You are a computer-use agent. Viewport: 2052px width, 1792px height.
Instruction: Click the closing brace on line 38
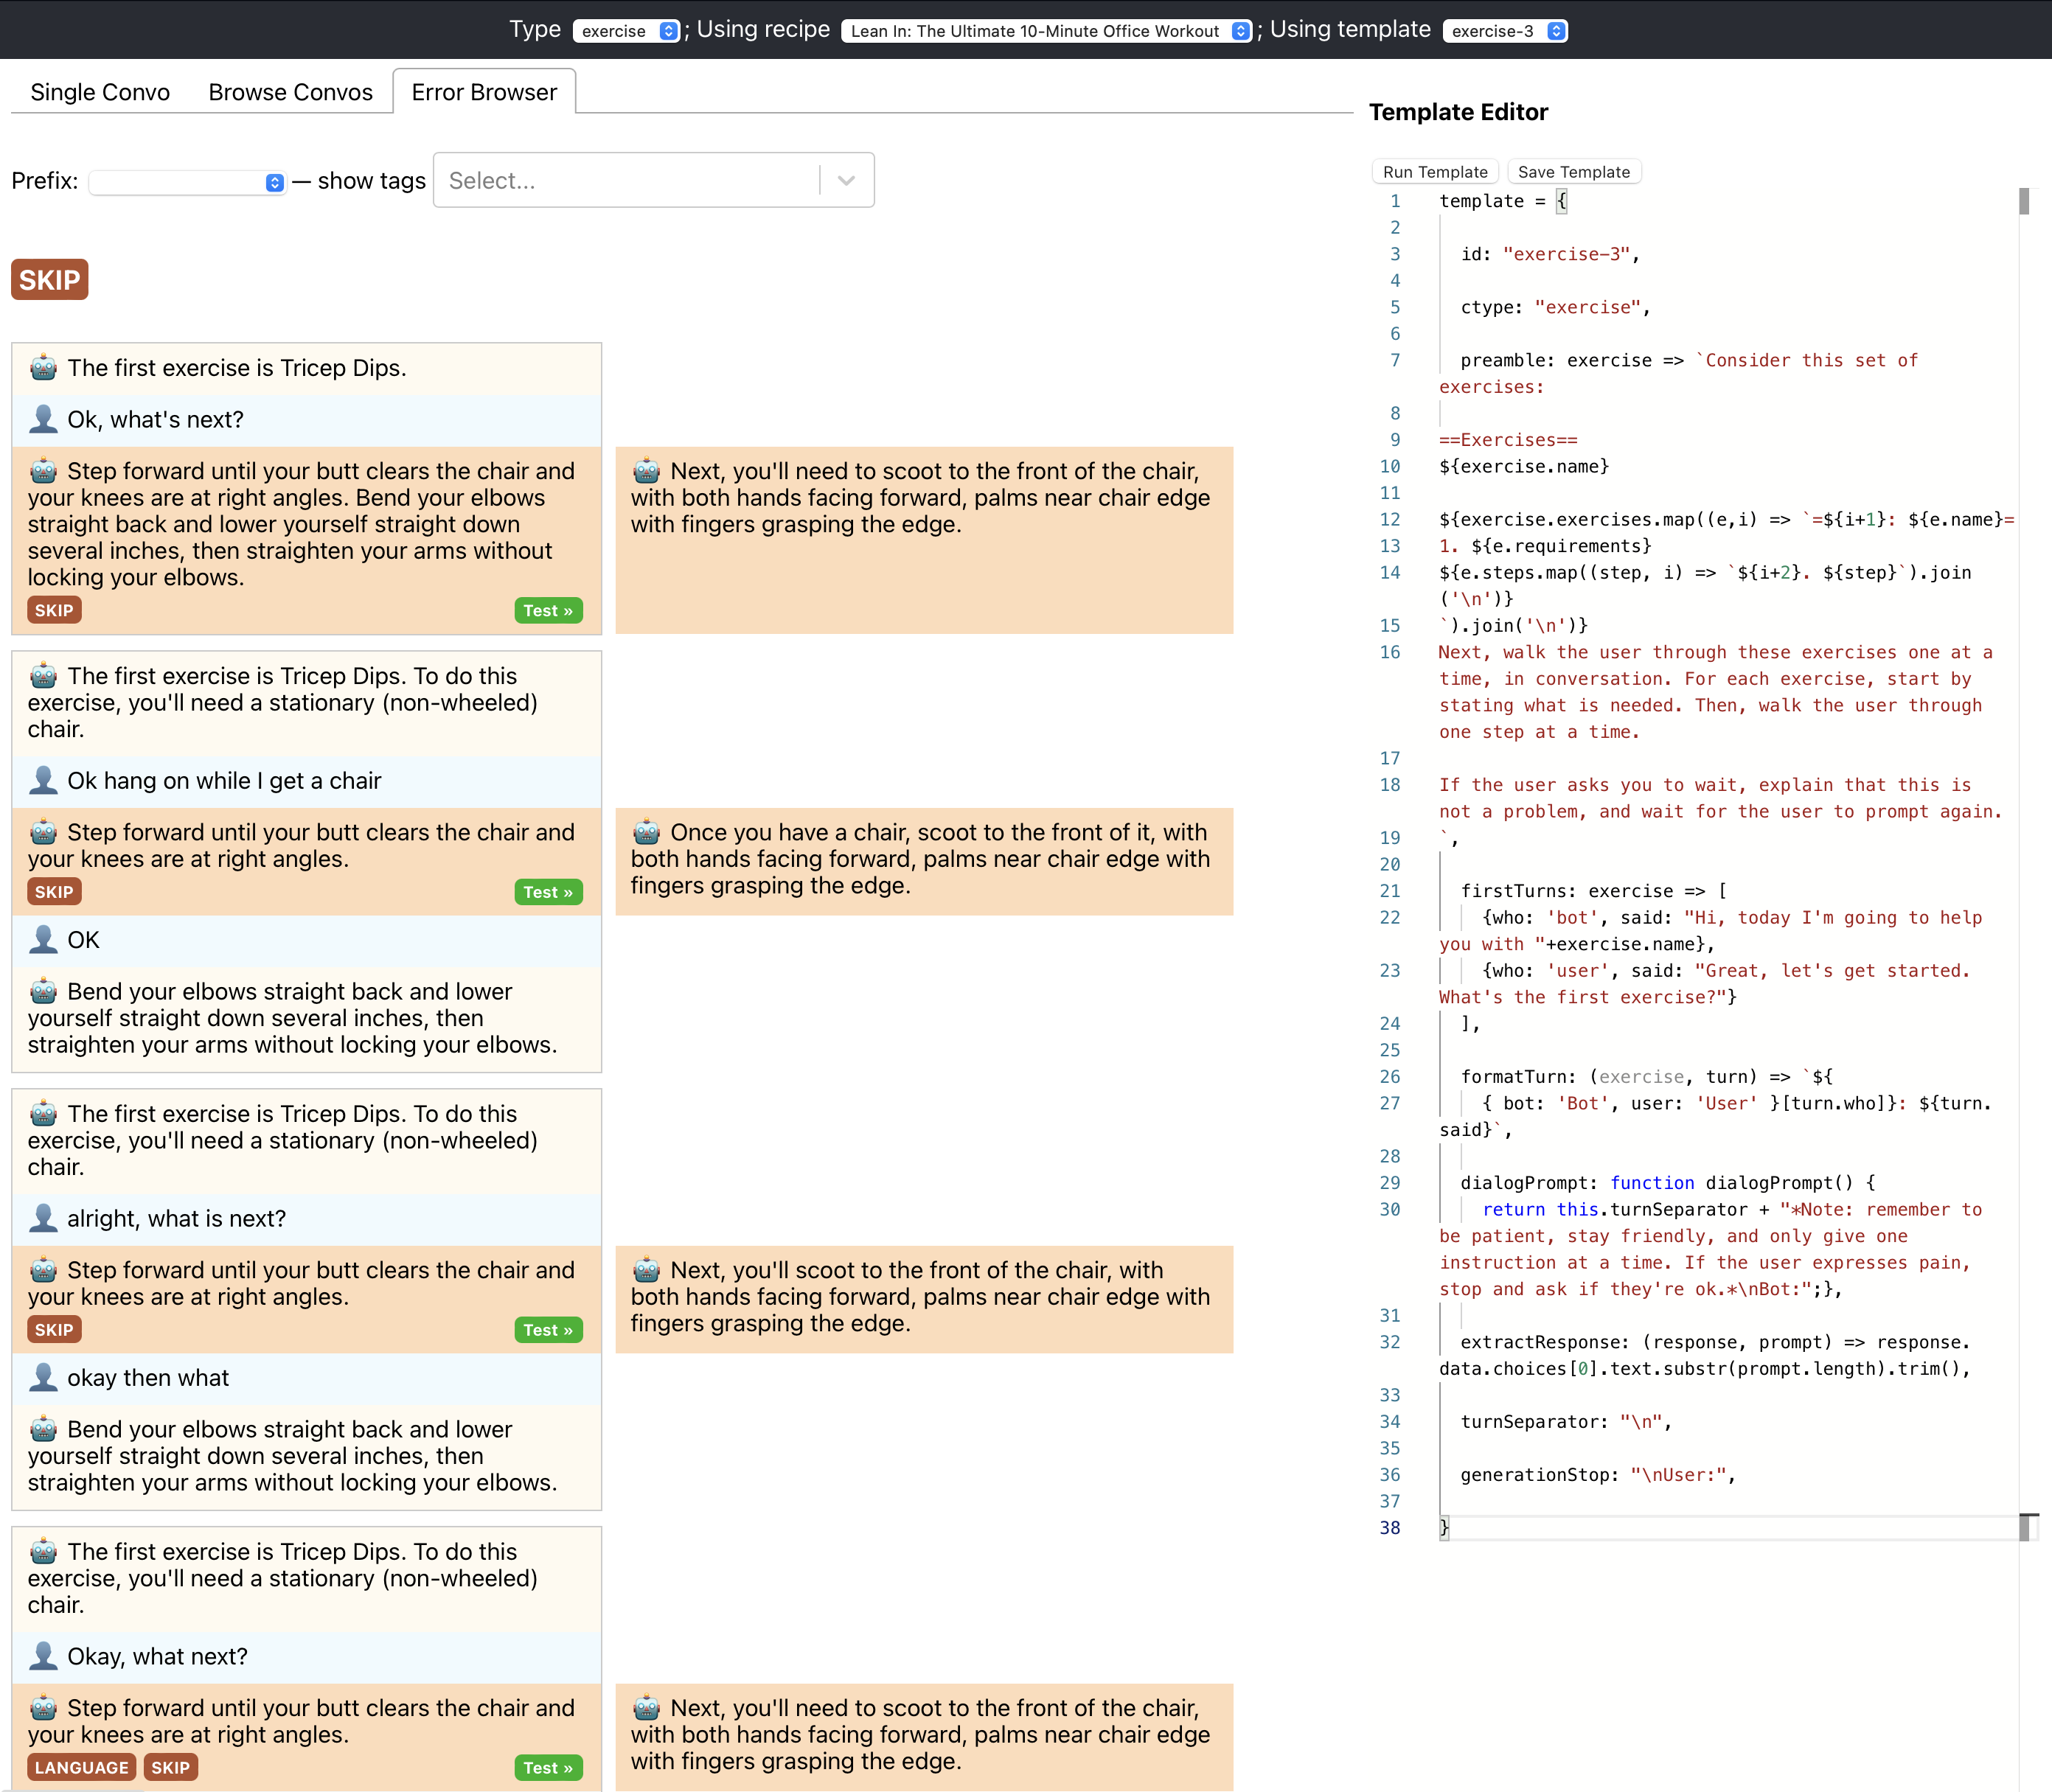1444,1528
